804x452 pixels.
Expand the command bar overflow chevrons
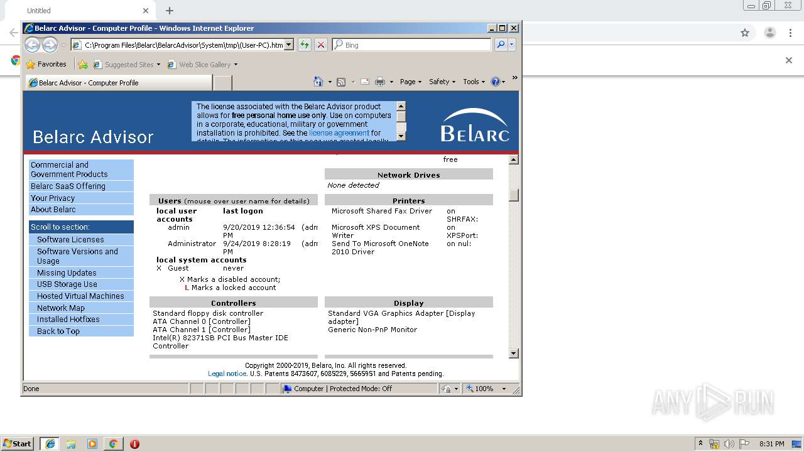(x=514, y=78)
